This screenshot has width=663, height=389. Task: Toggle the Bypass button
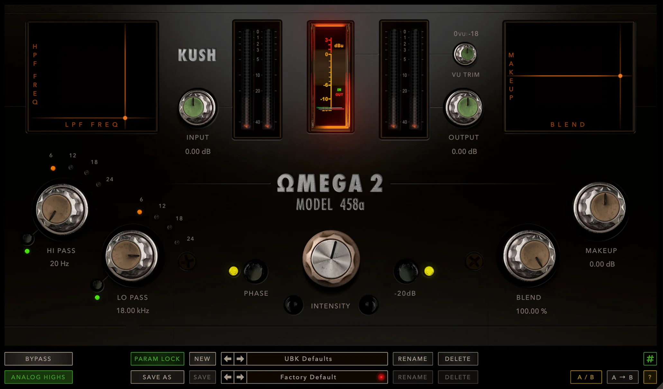(x=39, y=359)
